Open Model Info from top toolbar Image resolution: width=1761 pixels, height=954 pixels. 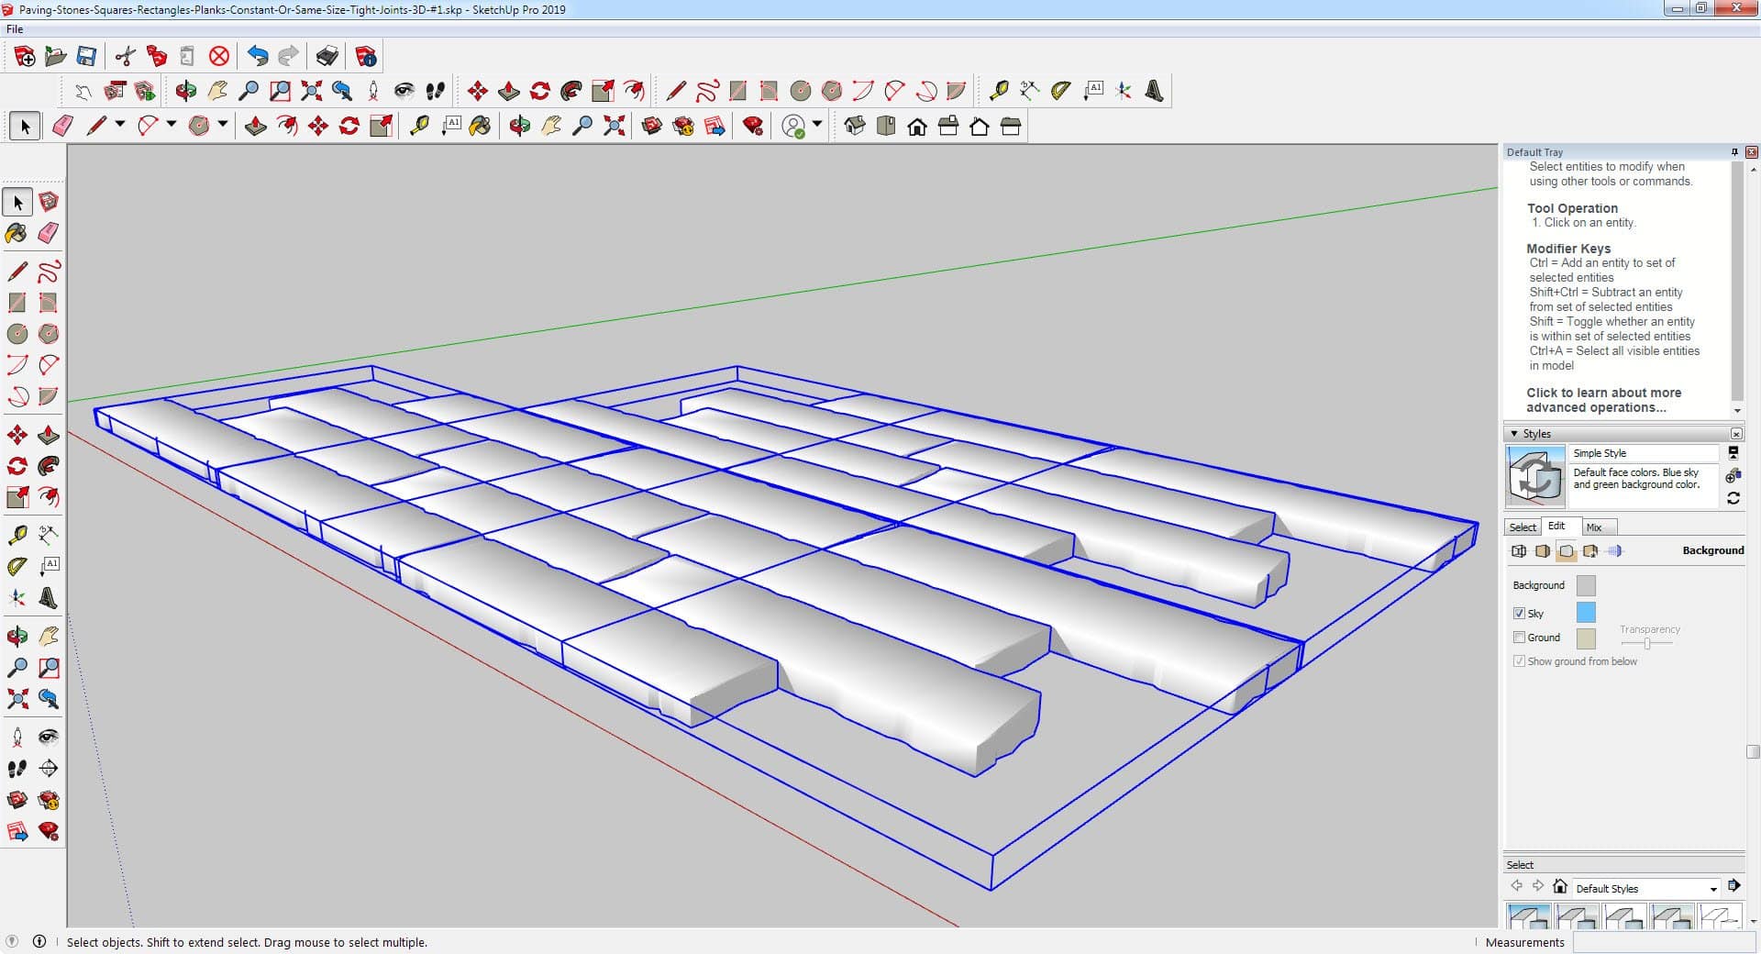coord(366,57)
